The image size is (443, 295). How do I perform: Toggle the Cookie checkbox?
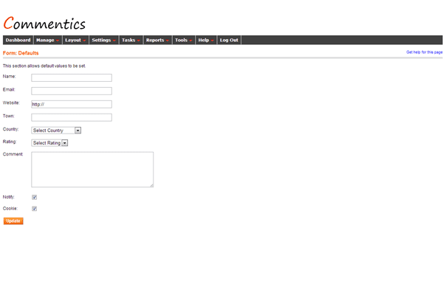point(35,209)
